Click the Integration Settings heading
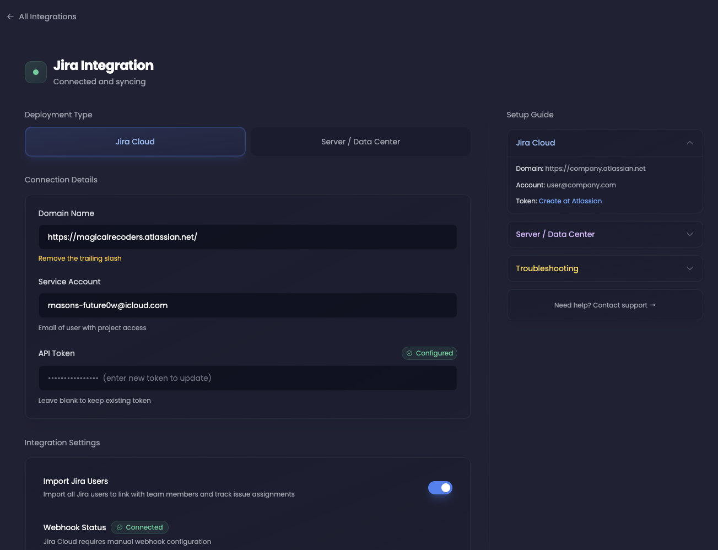 tap(62, 443)
